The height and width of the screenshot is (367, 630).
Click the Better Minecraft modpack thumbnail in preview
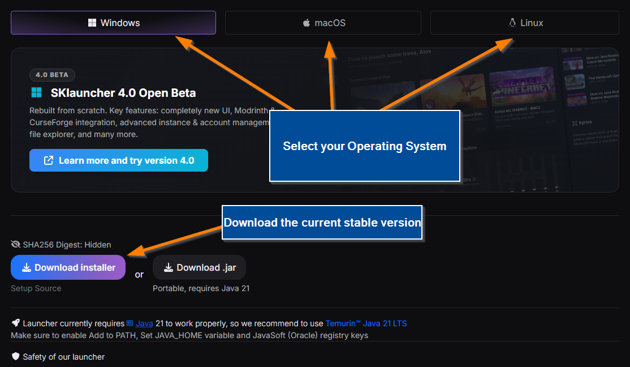pos(522,87)
